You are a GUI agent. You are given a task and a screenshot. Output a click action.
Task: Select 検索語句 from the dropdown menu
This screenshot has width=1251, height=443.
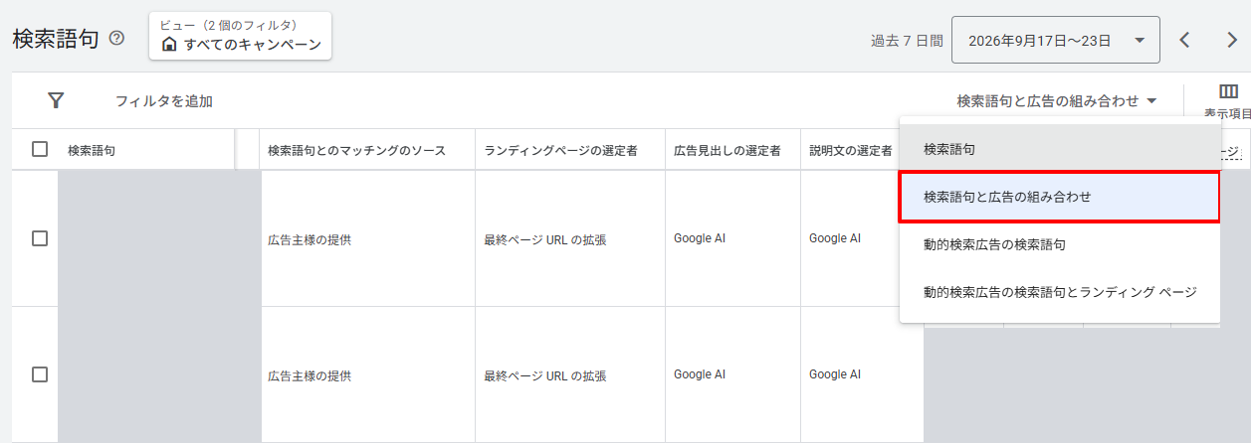(1060, 149)
